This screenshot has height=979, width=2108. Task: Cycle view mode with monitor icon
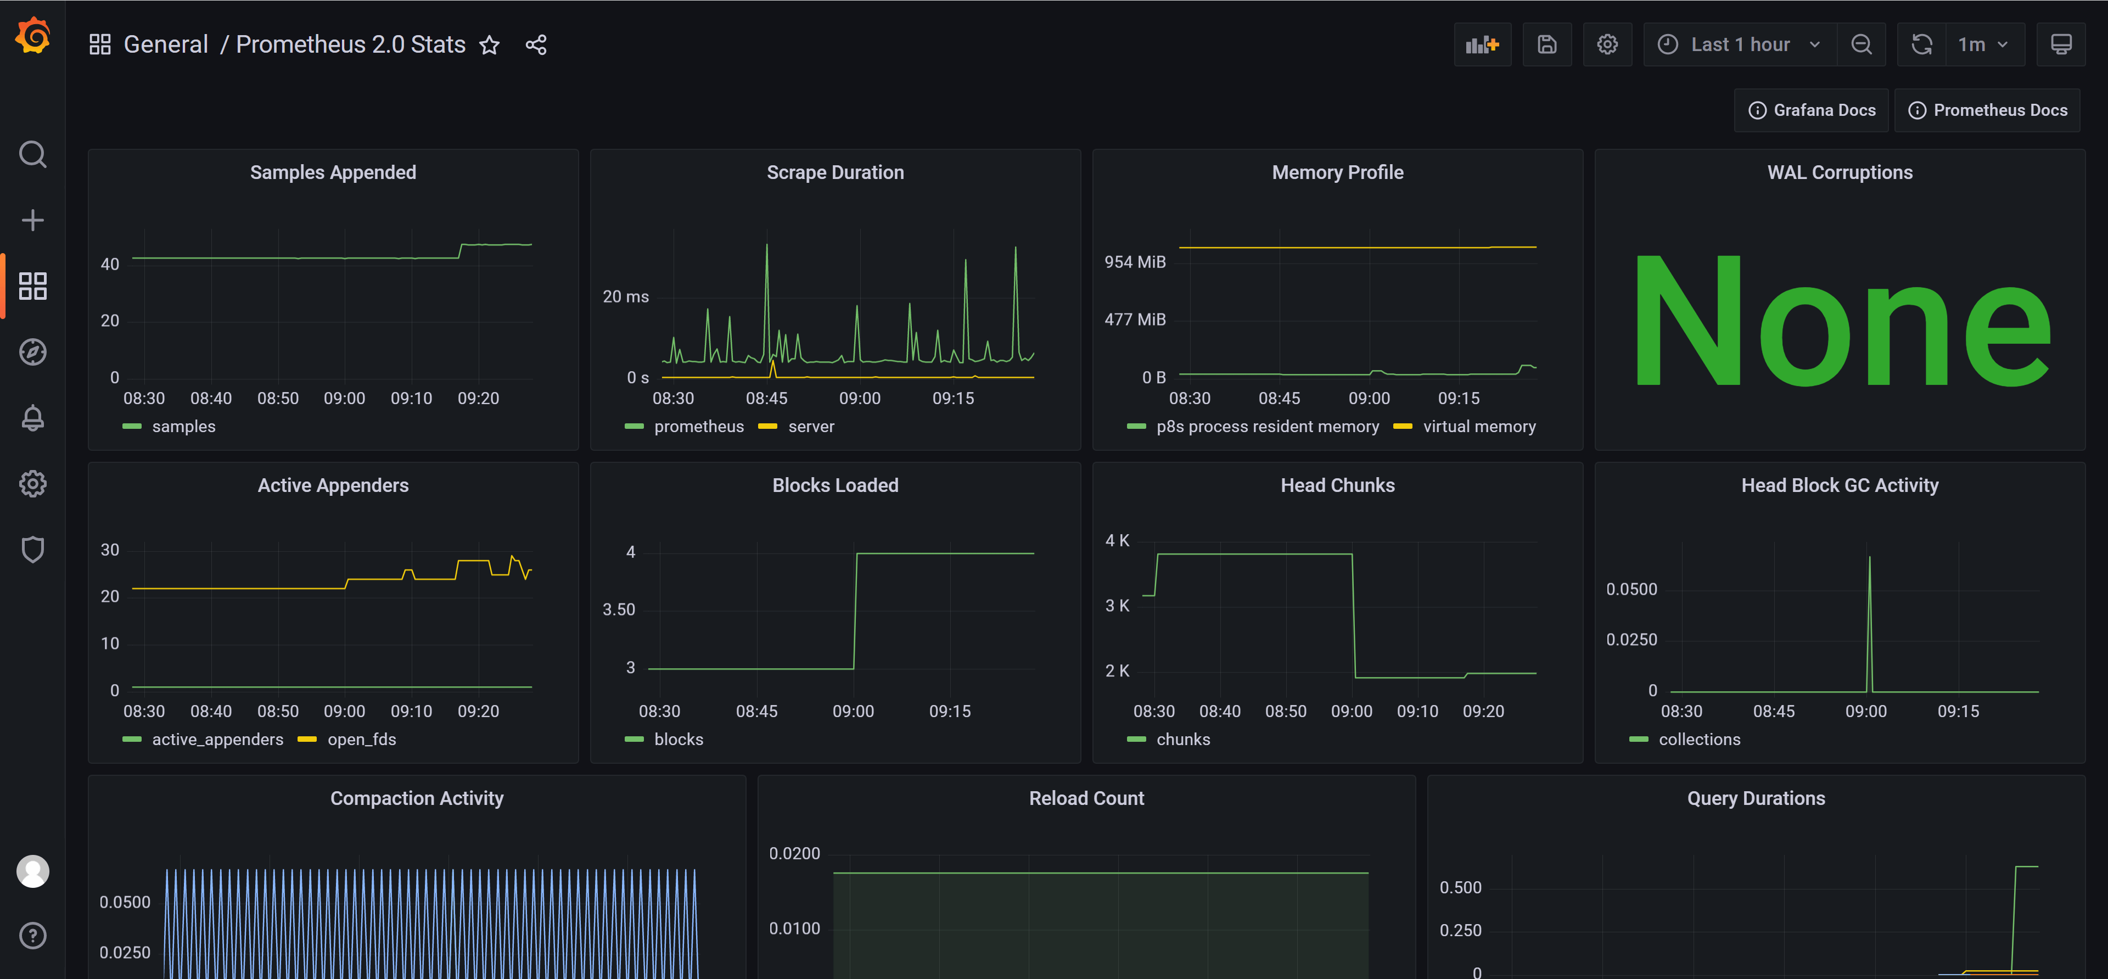2061,45
